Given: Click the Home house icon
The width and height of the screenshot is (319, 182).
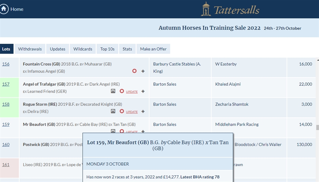Looking at the screenshot, I should coord(4,9).
